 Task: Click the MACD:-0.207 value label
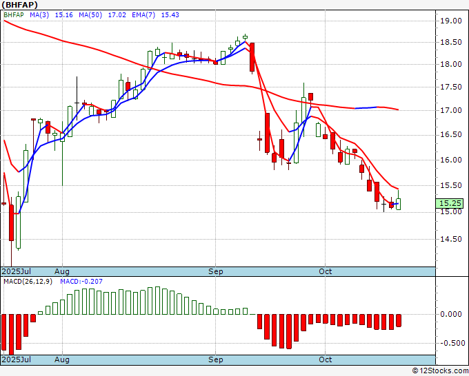81,282
